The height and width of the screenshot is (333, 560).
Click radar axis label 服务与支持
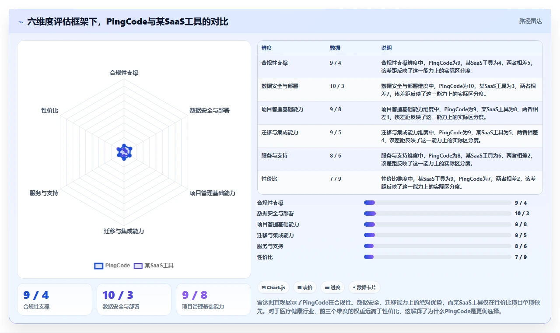(x=44, y=193)
